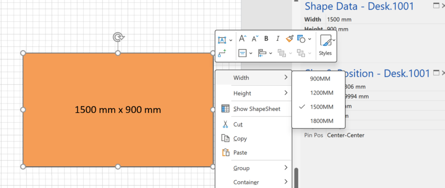The image size is (445, 188).
Task: Open the Styles gallery icon
Action: tap(325, 40)
